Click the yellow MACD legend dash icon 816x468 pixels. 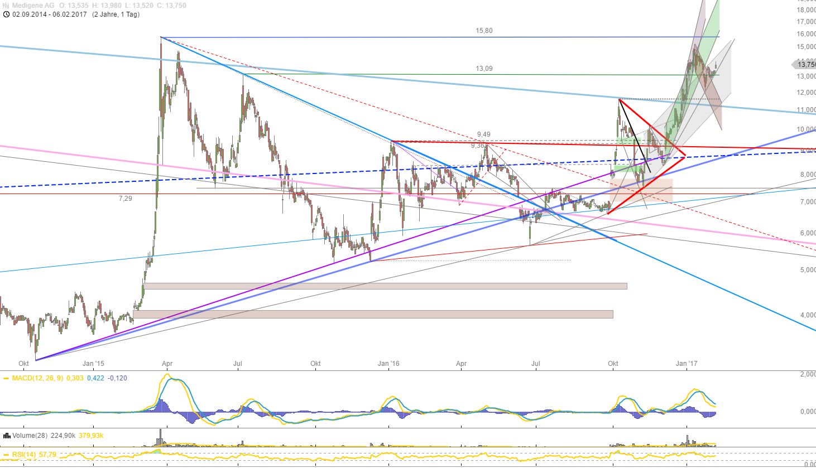coord(6,379)
